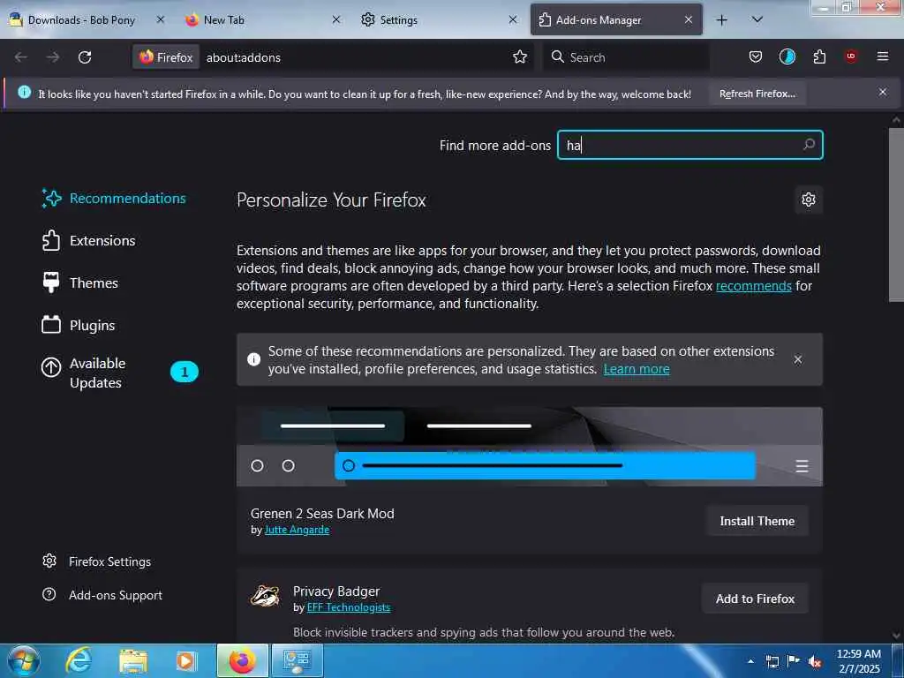Close the Refresh Firefox notification bar
904x678 pixels.
pos(883,92)
